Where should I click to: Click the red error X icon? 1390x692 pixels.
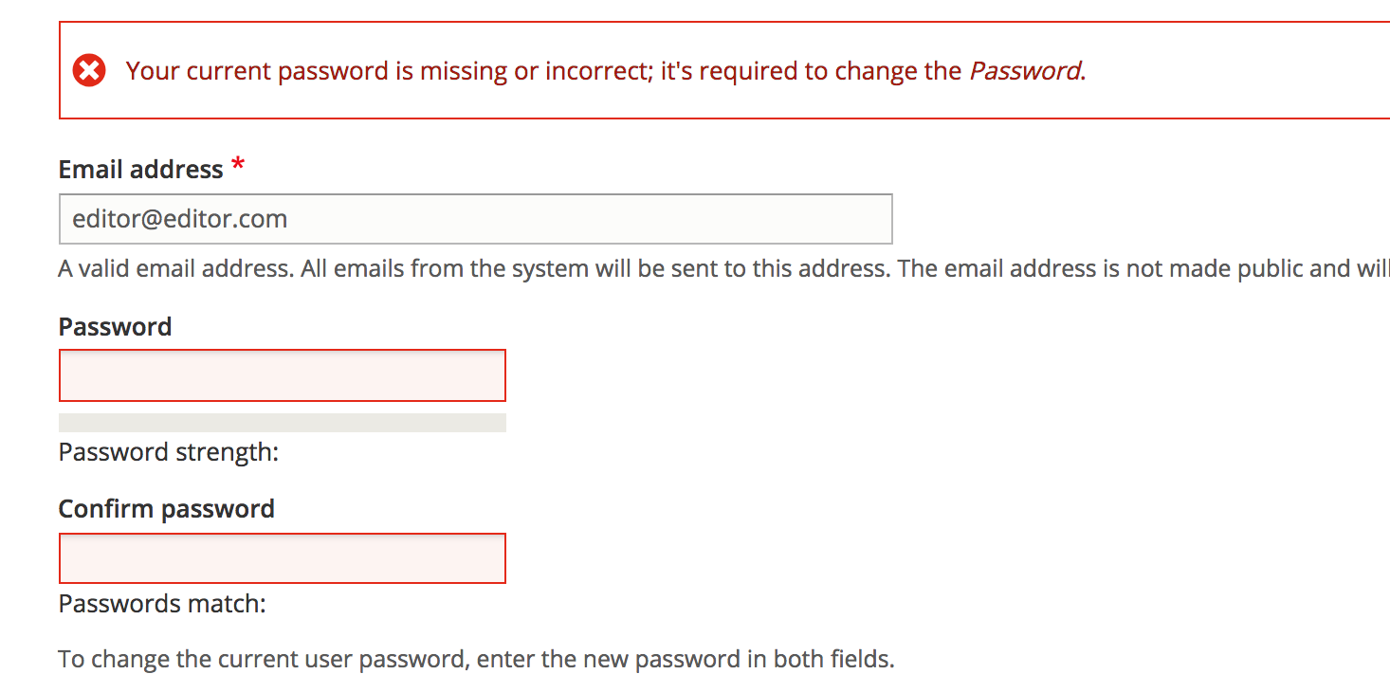point(90,70)
